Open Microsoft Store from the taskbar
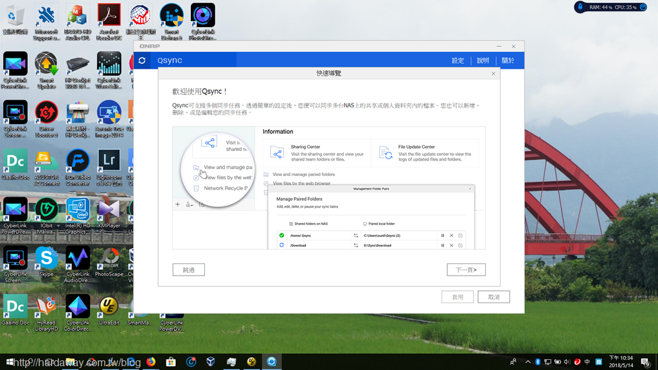658x370 pixels. (x=171, y=362)
